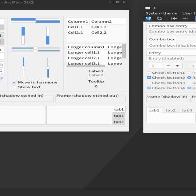Screen dimensions: 196x196
Task: Click the Combo box (disabled) dropdown
Action: click(171, 45)
